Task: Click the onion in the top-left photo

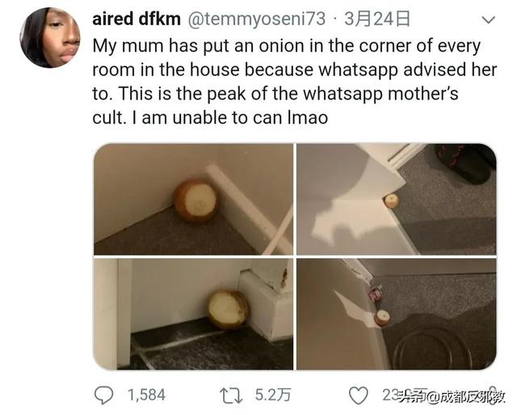Action: pos(195,201)
